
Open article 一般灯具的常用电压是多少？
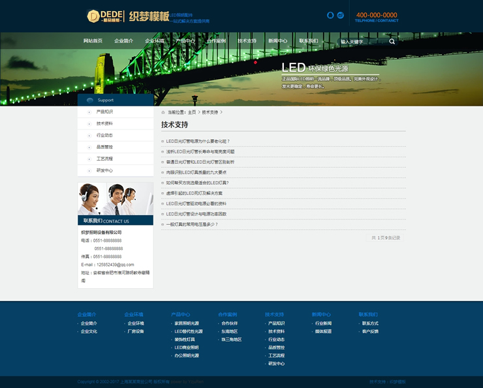(x=192, y=224)
